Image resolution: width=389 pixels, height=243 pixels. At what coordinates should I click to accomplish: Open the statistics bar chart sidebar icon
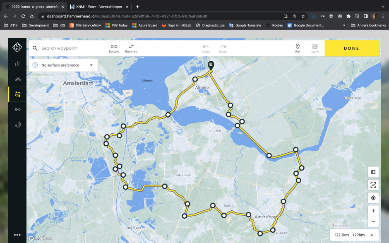point(17,63)
